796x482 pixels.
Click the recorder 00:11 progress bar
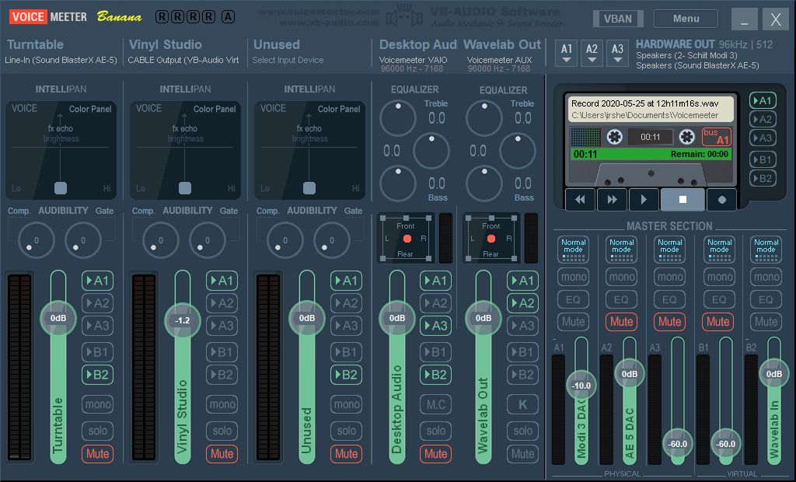[651, 154]
